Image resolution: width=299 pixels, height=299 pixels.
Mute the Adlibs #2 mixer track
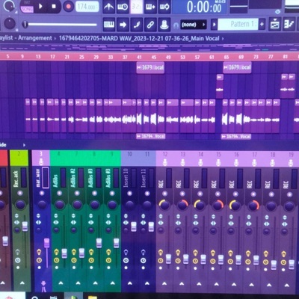pyautogui.click(x=77, y=193)
